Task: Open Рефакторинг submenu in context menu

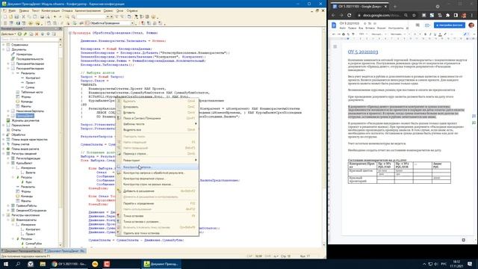Action: [158, 160]
